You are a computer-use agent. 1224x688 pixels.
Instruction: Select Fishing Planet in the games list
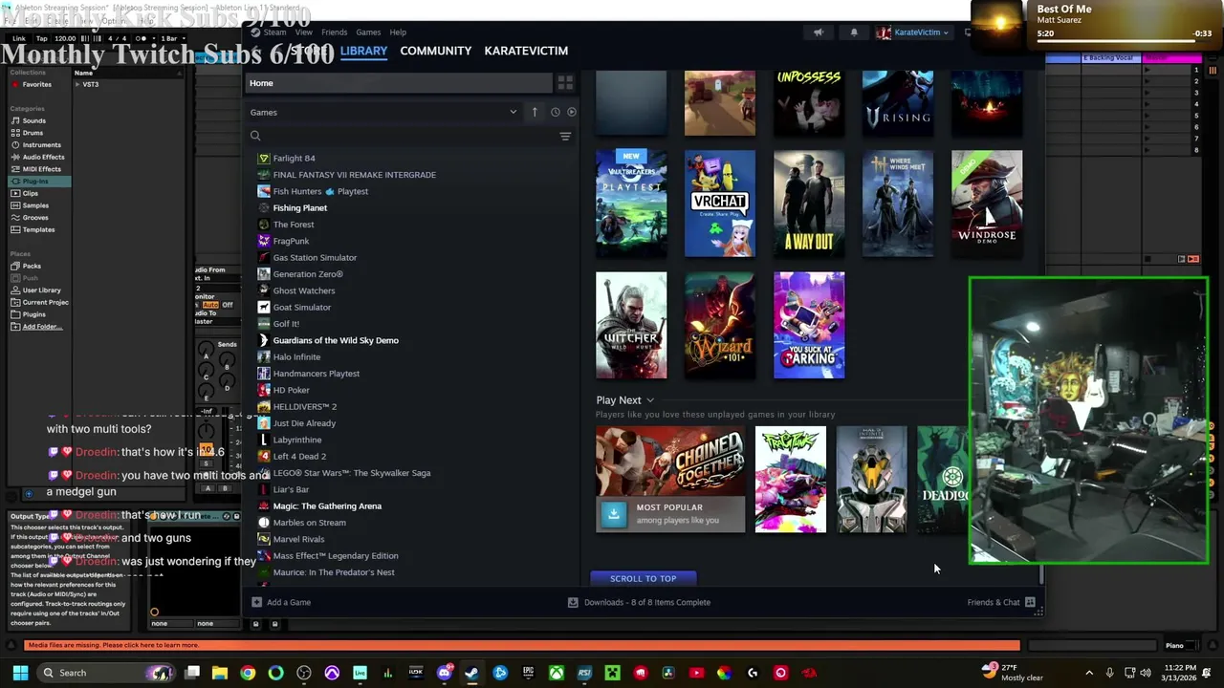click(300, 207)
